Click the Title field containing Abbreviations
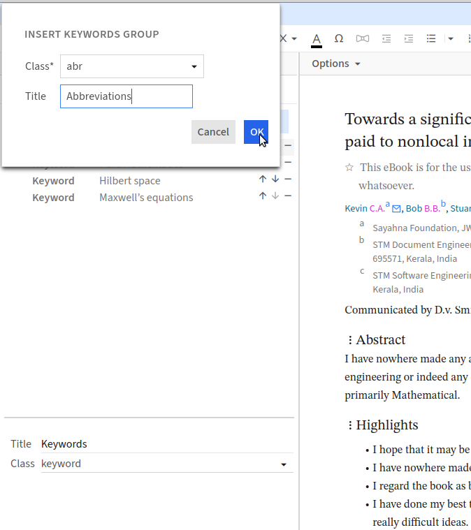 point(126,96)
